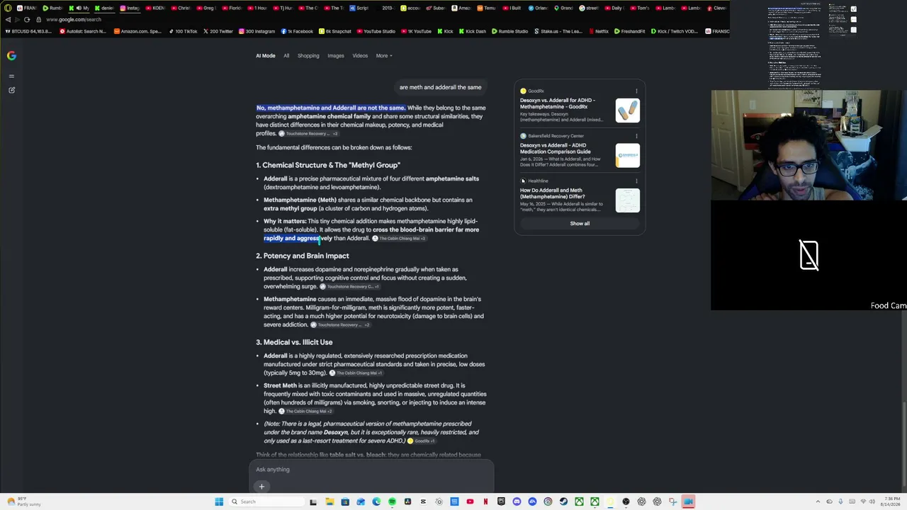Expand The Cabin Chiang Mai +2 sources chip
Viewport: 907px width, 510px height.
[305, 412]
